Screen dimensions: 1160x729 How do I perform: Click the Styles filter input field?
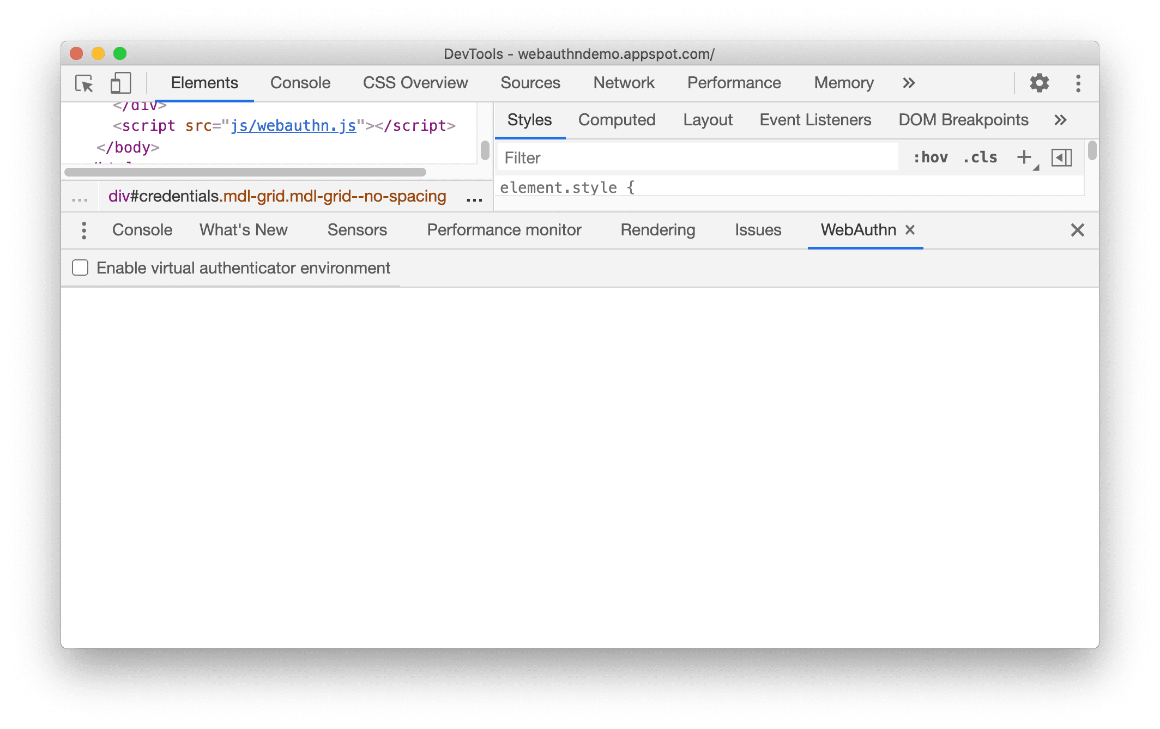point(702,159)
